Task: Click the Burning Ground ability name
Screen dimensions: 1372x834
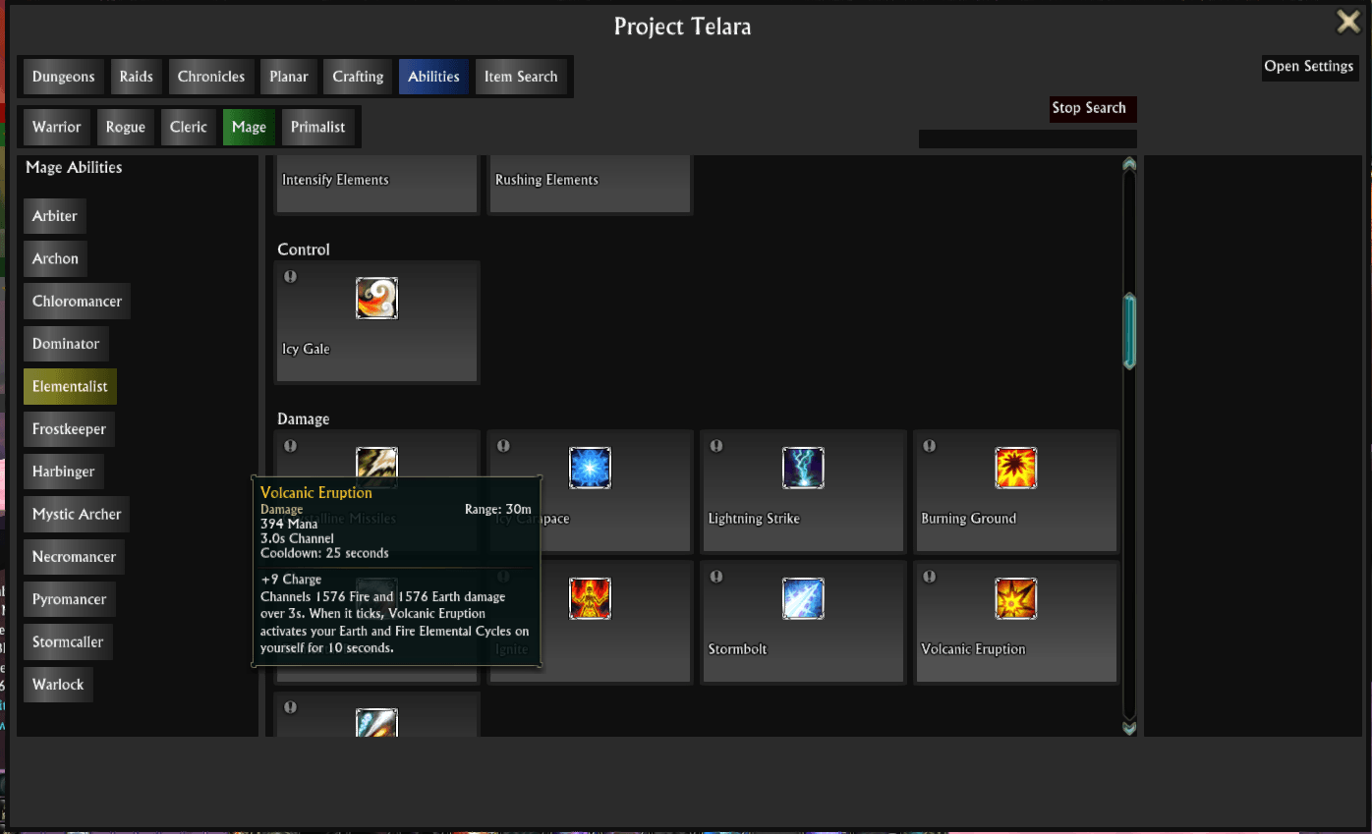Action: pyautogui.click(x=968, y=519)
